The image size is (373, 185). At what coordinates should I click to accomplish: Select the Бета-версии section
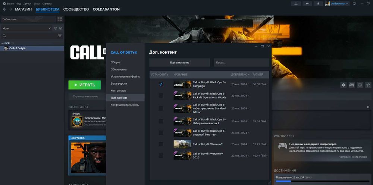125,84
